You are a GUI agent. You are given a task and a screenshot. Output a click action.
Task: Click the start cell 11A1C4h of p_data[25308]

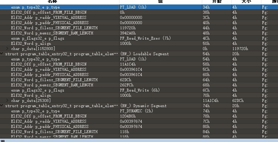click(211, 100)
